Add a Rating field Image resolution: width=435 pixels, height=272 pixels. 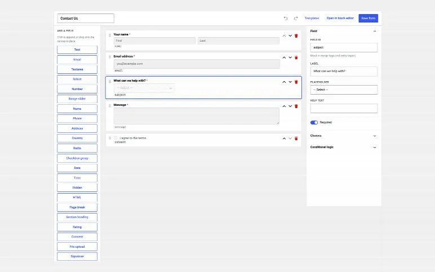(x=77, y=227)
